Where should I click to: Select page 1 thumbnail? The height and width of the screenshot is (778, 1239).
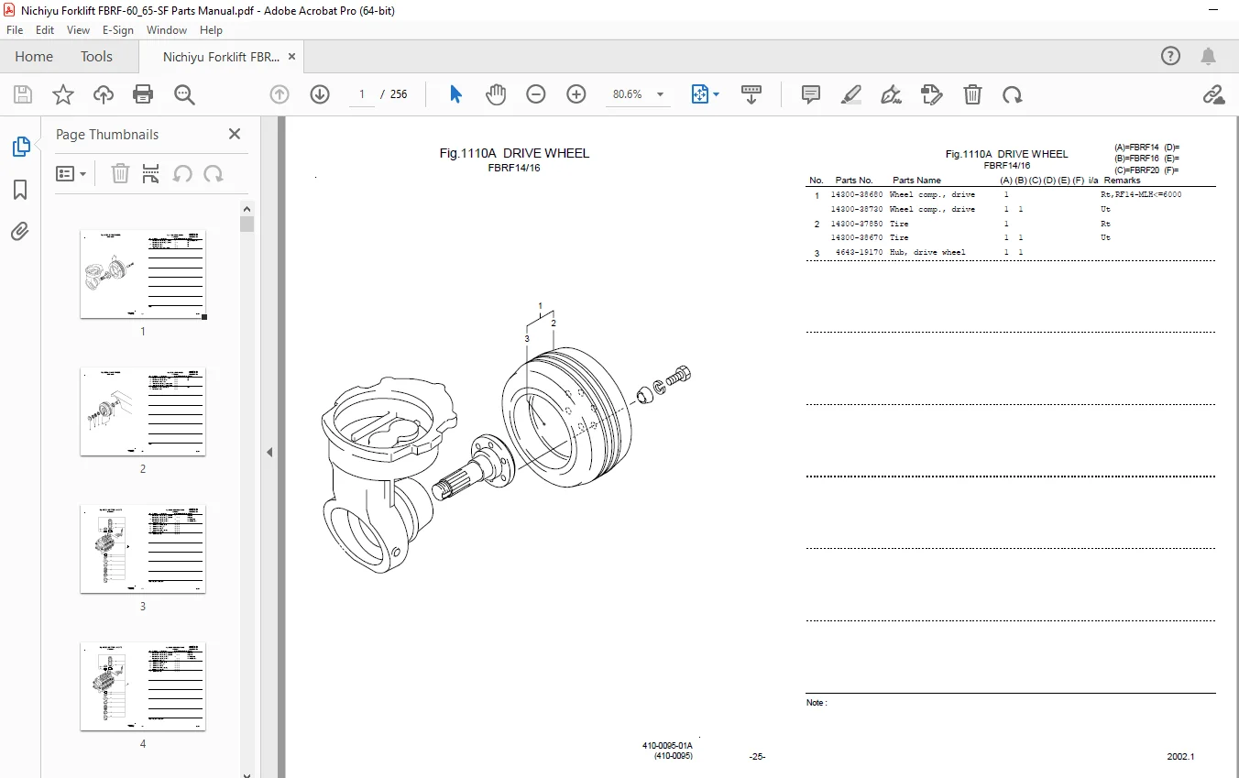[x=143, y=274]
